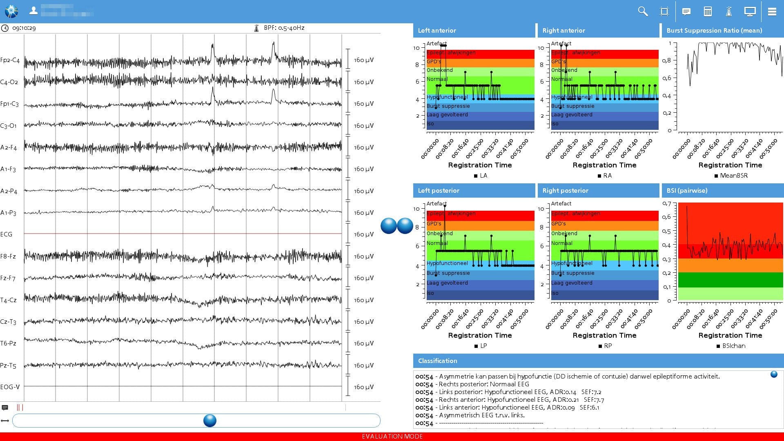
Task: Click the timeline slider blue ball
Action: point(210,421)
